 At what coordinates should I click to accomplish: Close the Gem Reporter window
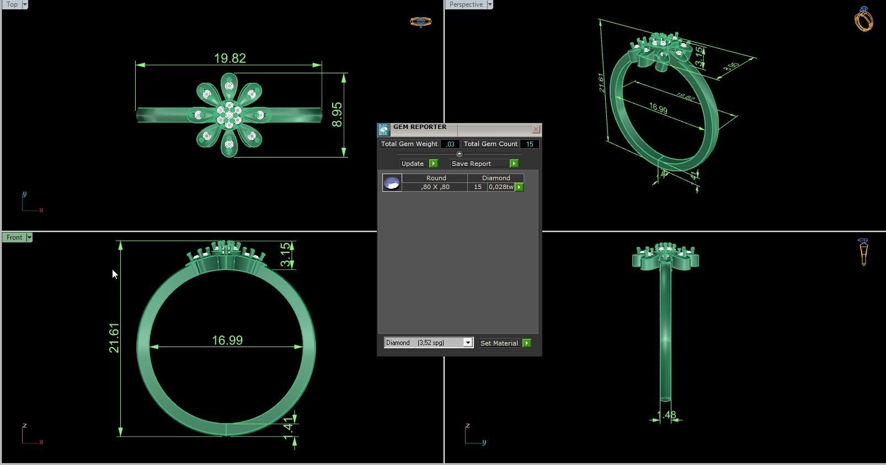coord(536,129)
